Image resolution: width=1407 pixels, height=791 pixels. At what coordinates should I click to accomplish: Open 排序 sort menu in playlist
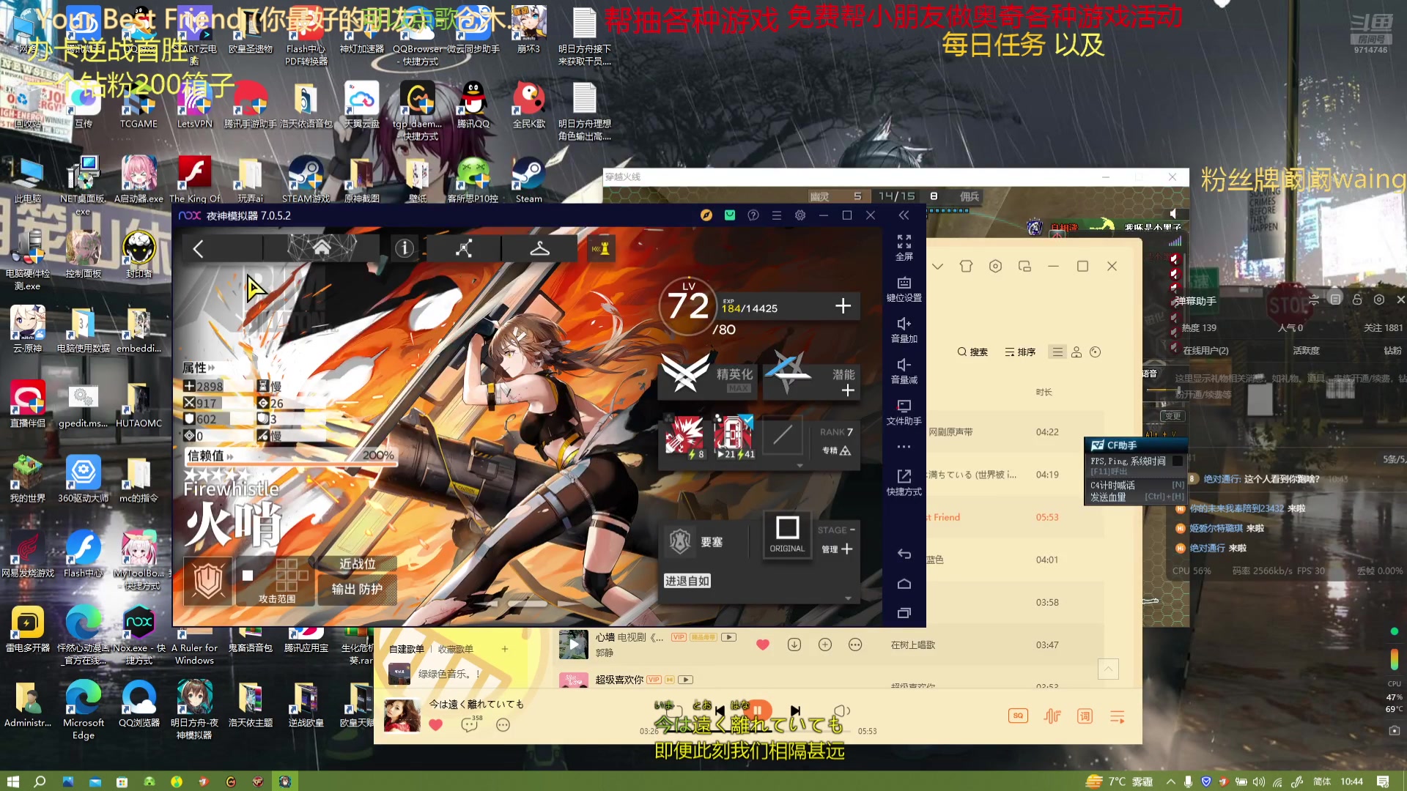pyautogui.click(x=1020, y=352)
